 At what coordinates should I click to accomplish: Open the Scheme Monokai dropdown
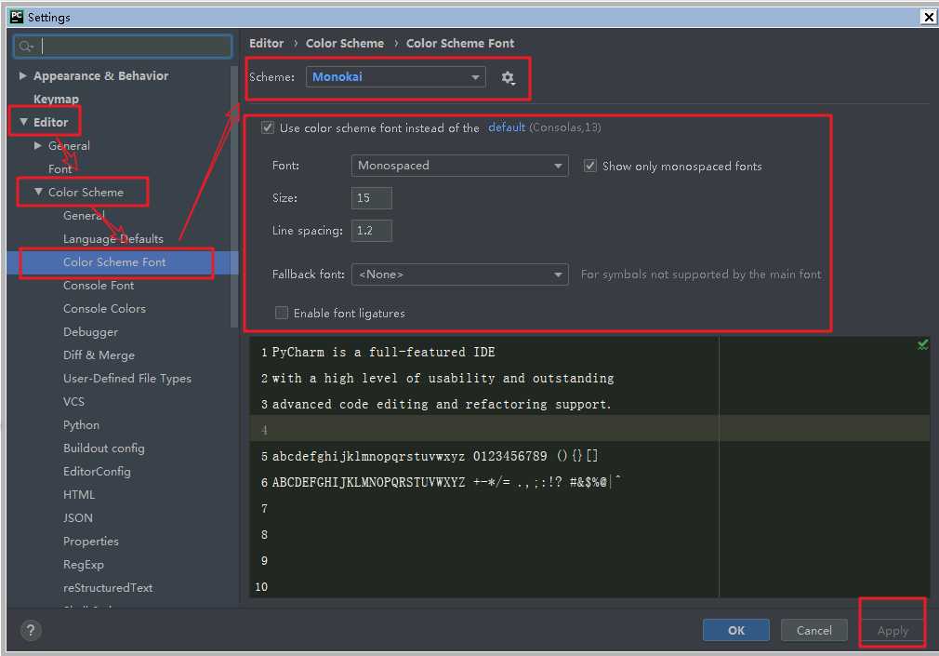[395, 76]
